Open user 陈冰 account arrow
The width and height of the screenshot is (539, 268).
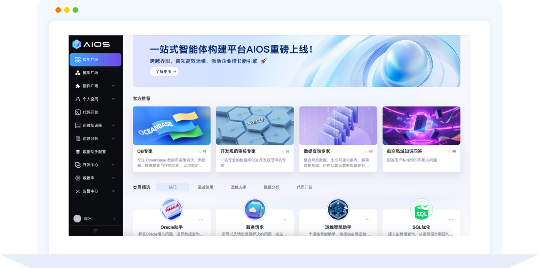tap(115, 219)
